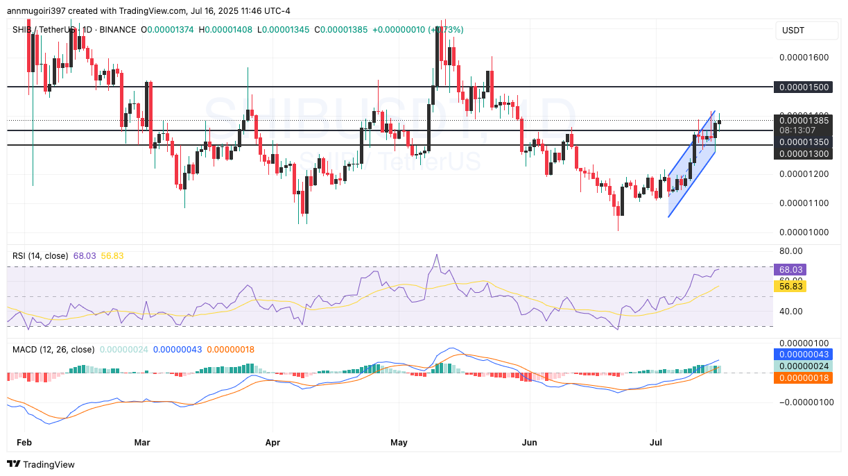Click the +0.00000010 daily change value
848x476 pixels.
(399, 30)
